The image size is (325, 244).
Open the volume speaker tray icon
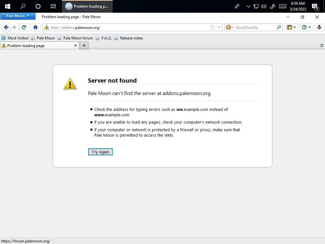[x=264, y=6]
